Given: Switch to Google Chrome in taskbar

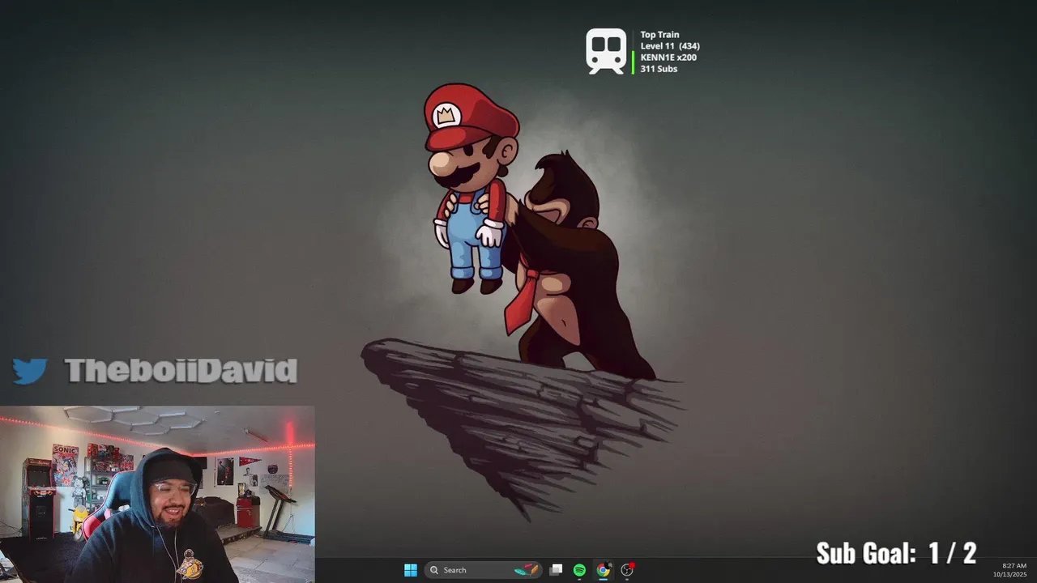Looking at the screenshot, I should point(603,570).
